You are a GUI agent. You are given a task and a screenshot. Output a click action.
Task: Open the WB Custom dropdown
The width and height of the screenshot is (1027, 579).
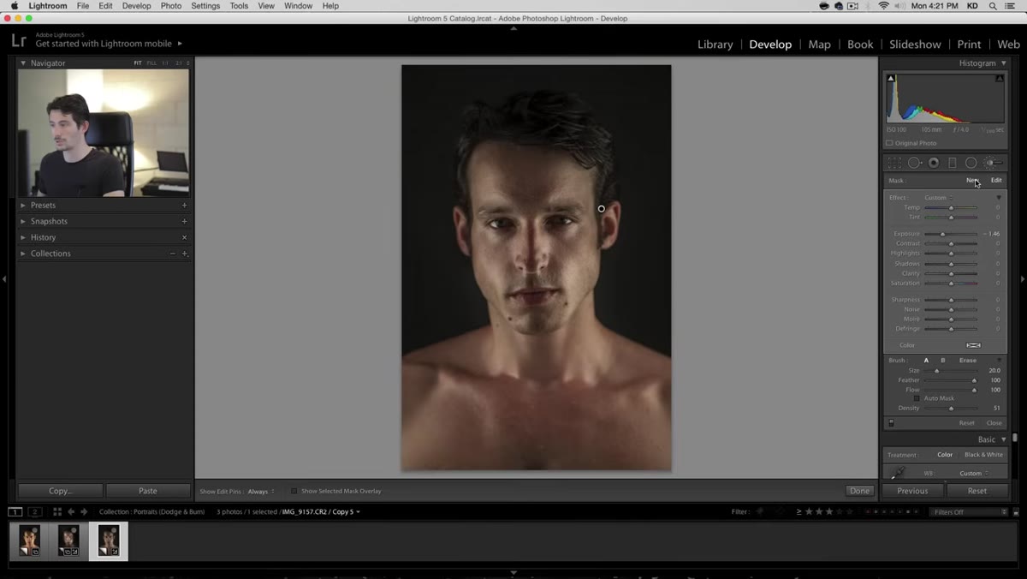click(x=974, y=473)
